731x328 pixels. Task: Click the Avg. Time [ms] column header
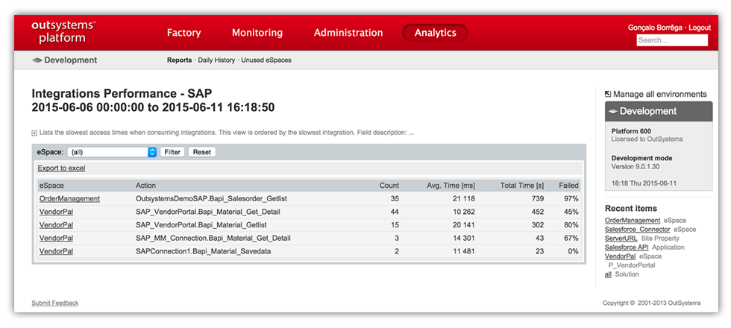click(451, 186)
